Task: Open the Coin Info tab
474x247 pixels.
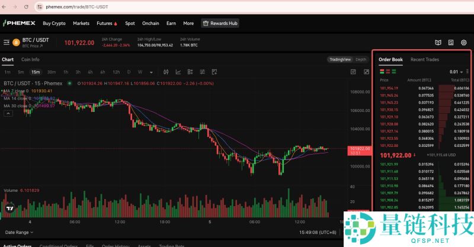Action: click(30, 59)
